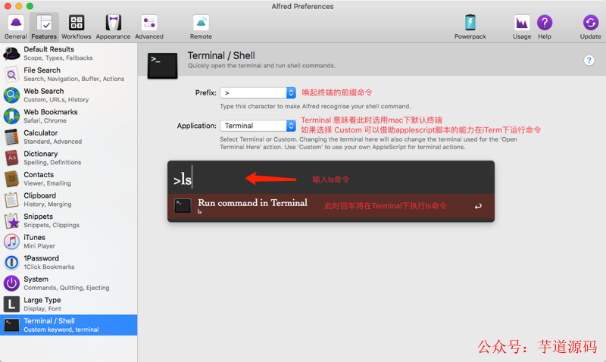The height and width of the screenshot is (362, 606).
Task: Open the Usage statistics icon
Action: (x=522, y=23)
